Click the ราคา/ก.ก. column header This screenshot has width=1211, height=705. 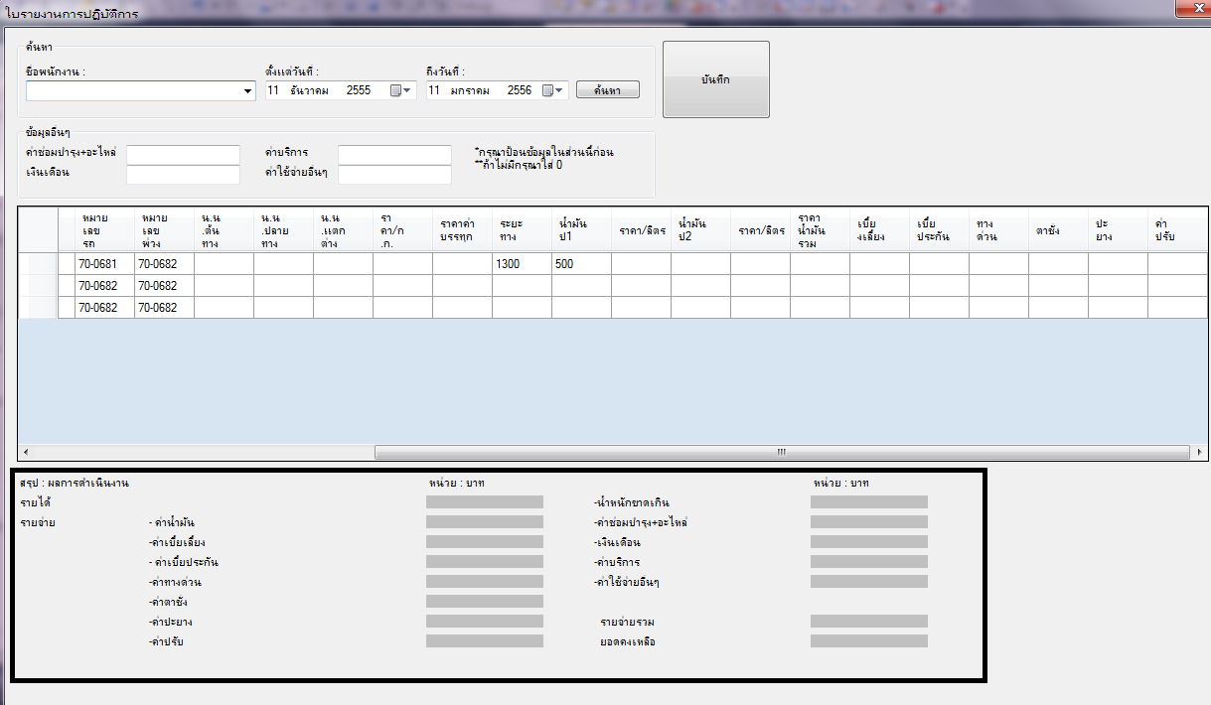[402, 229]
